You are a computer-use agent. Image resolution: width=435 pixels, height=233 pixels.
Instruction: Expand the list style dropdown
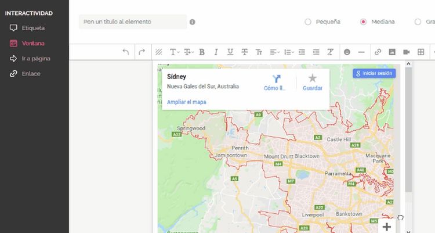(x=288, y=52)
